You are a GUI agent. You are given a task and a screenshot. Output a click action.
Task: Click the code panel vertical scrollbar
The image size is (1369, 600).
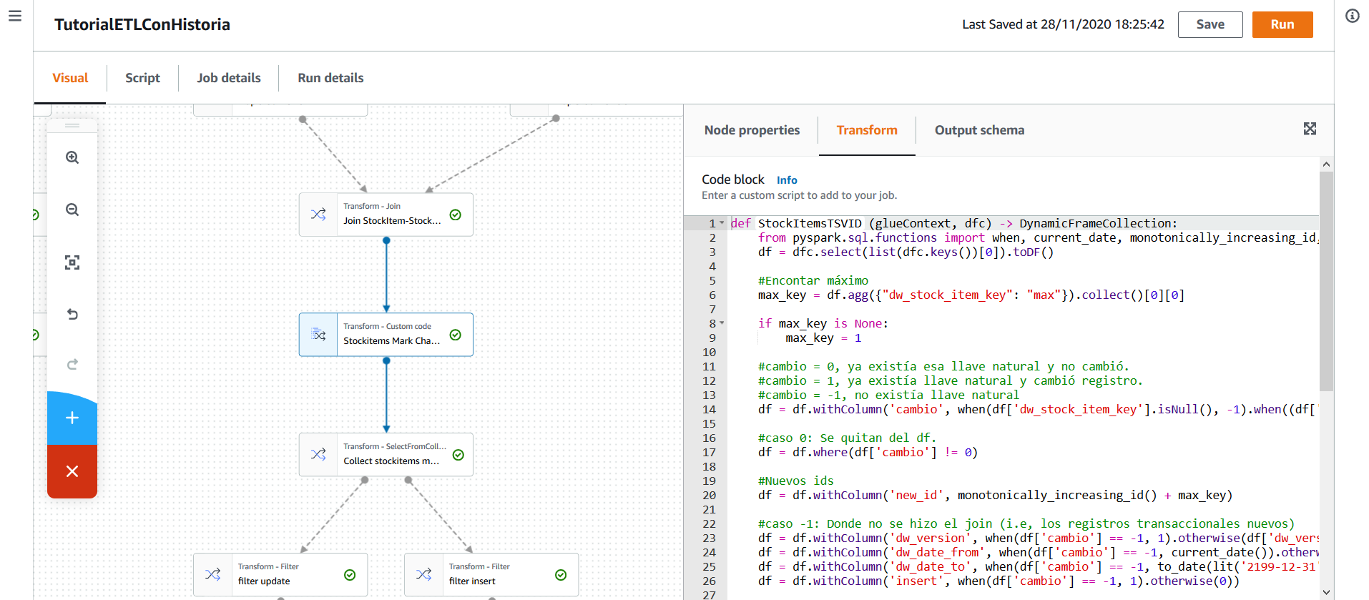pos(1326,282)
